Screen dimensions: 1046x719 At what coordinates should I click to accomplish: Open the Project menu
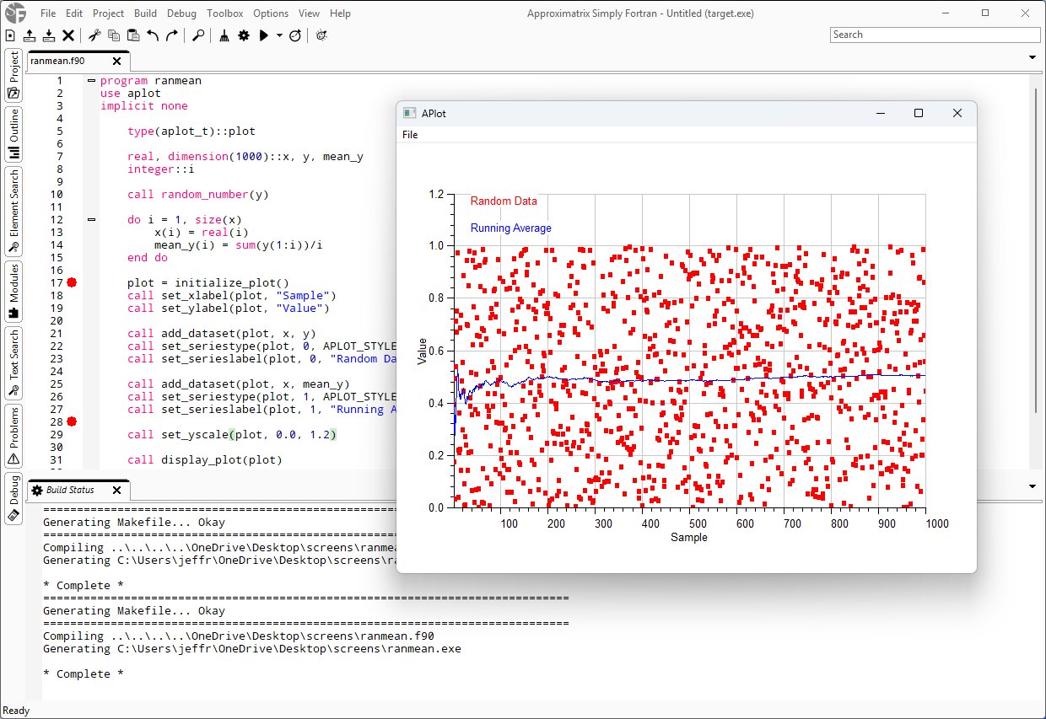coord(108,13)
